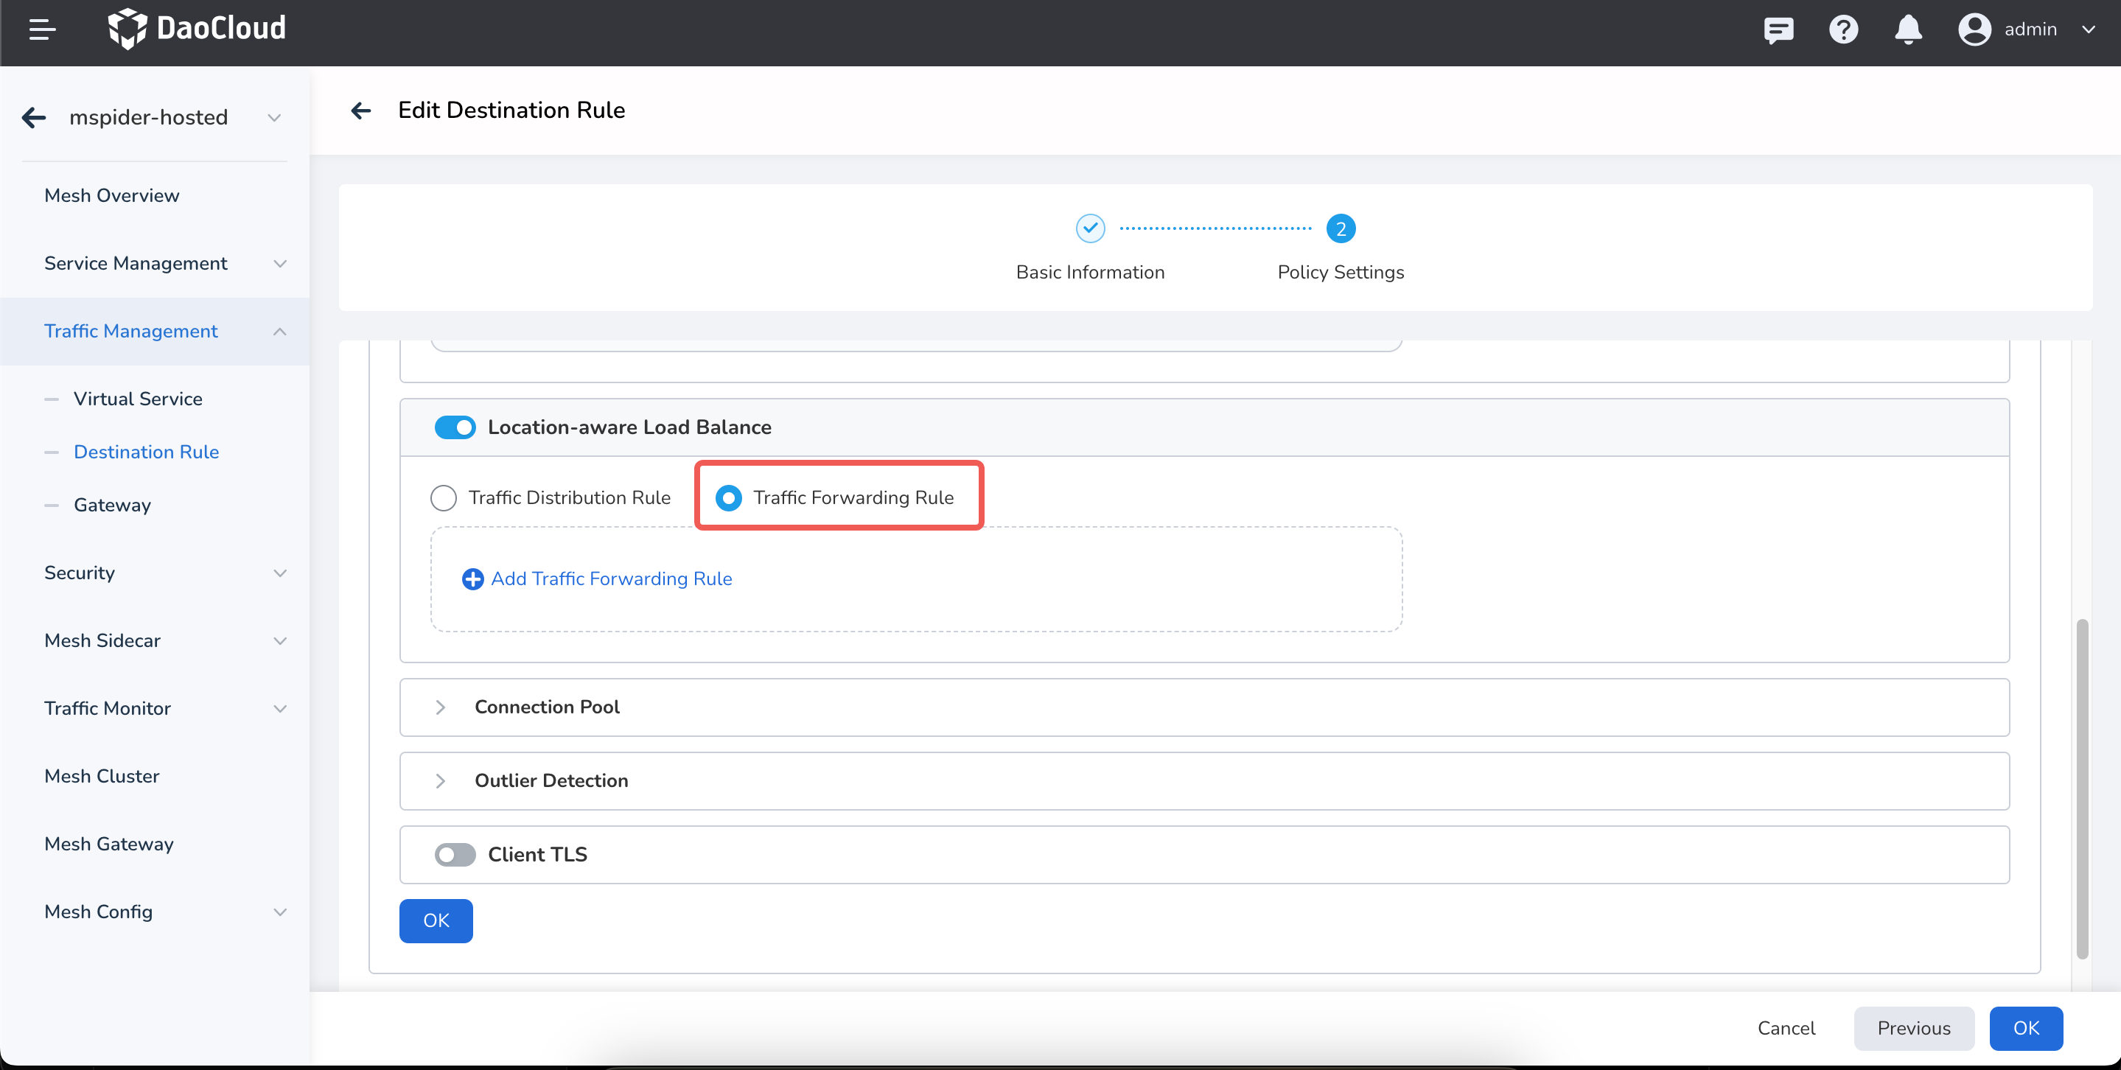
Task: Expand the Outlier Detection section
Action: [x=441, y=780]
